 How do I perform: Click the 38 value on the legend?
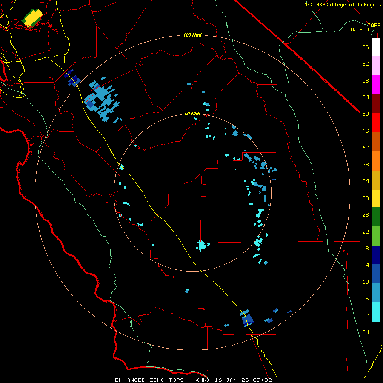click(x=366, y=164)
